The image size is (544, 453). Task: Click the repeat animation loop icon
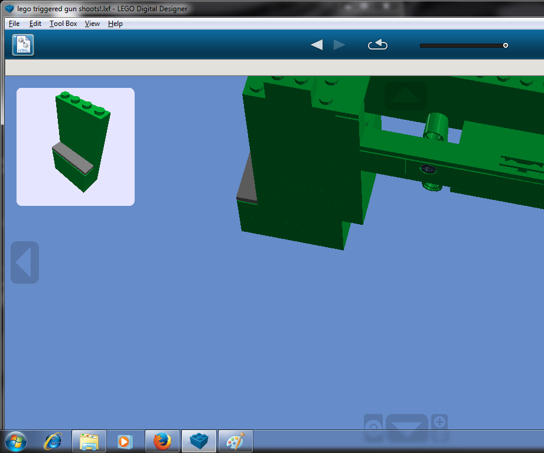pyautogui.click(x=377, y=44)
